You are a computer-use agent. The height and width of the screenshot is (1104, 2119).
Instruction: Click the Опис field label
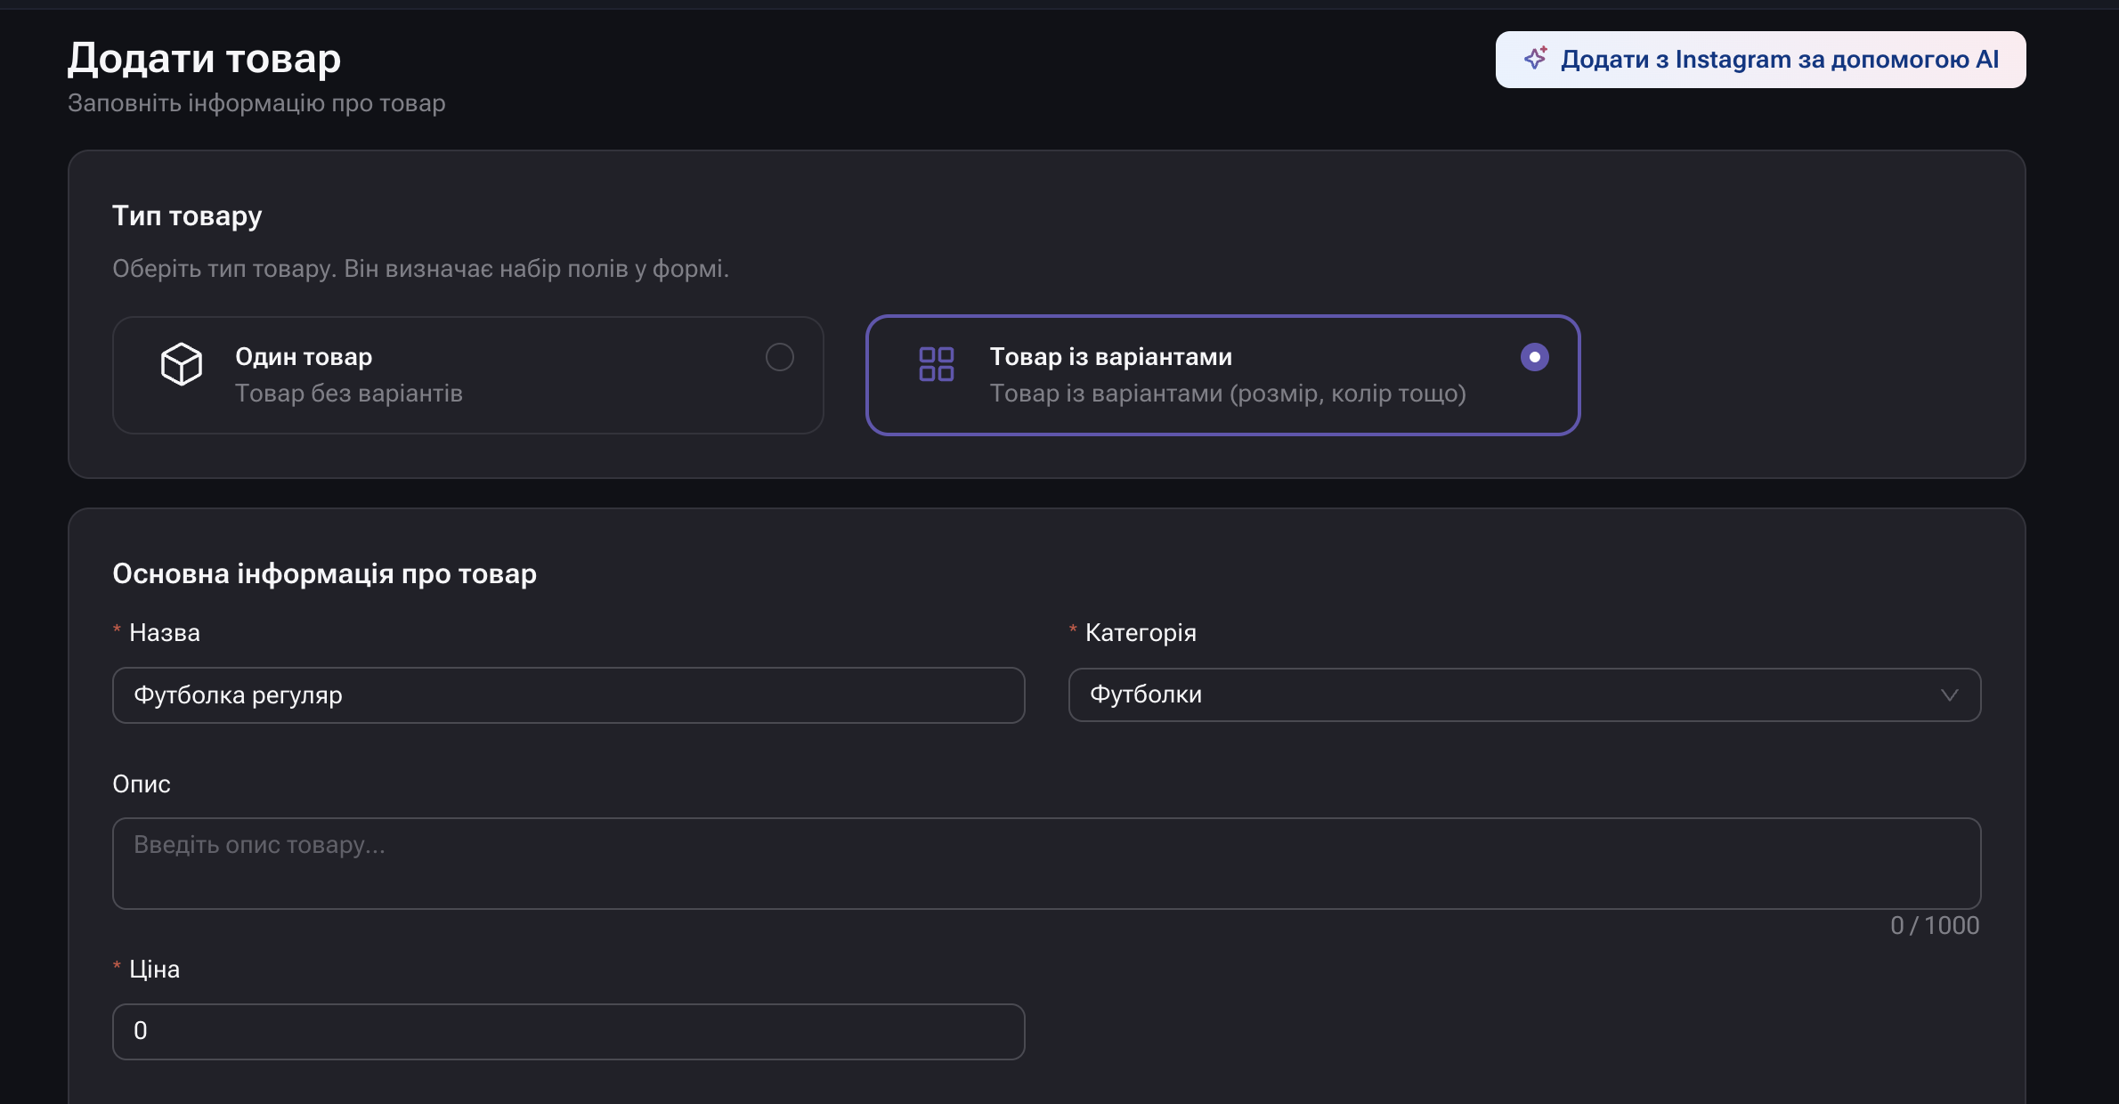tap(141, 784)
